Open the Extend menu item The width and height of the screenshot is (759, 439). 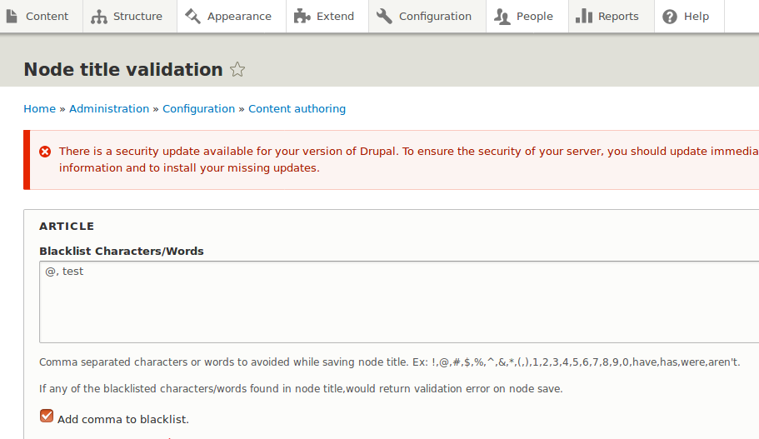[335, 16]
